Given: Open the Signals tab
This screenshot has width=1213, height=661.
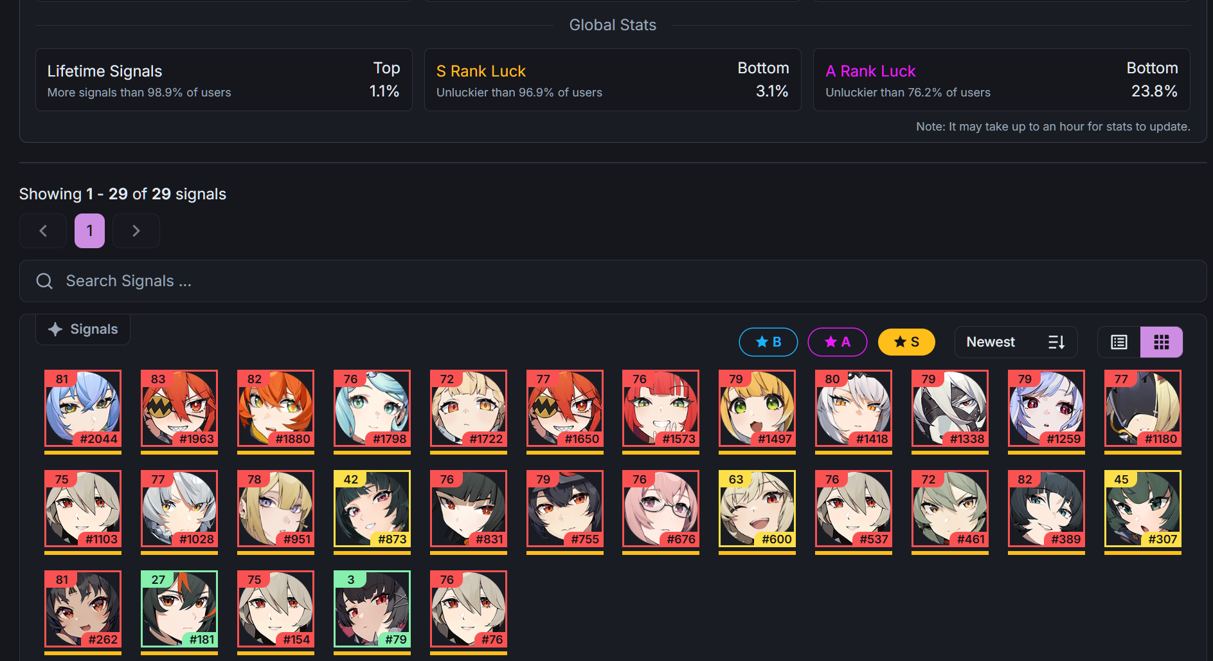Looking at the screenshot, I should [x=83, y=329].
